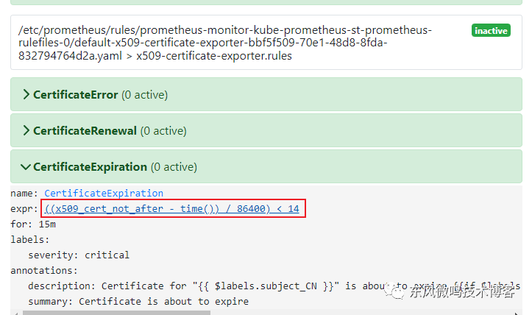Click the CertificateRenewal rule title
Screen dimensions: 532x315
point(85,130)
